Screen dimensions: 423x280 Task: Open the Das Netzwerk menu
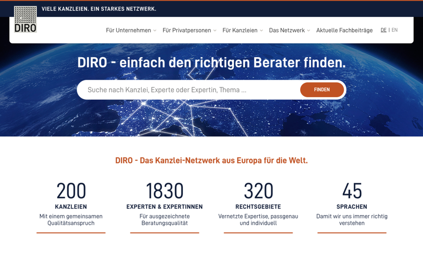286,30
